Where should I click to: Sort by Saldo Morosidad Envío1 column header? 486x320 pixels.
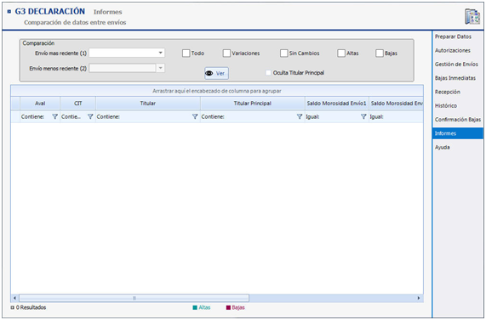click(x=336, y=104)
